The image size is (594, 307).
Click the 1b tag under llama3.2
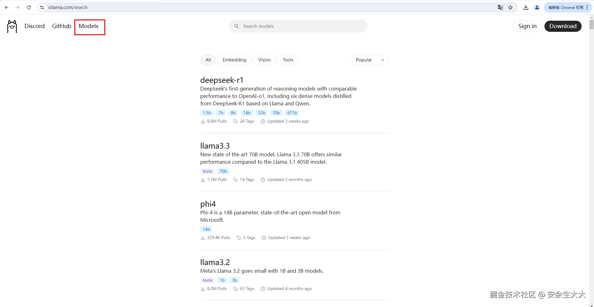(x=222, y=280)
